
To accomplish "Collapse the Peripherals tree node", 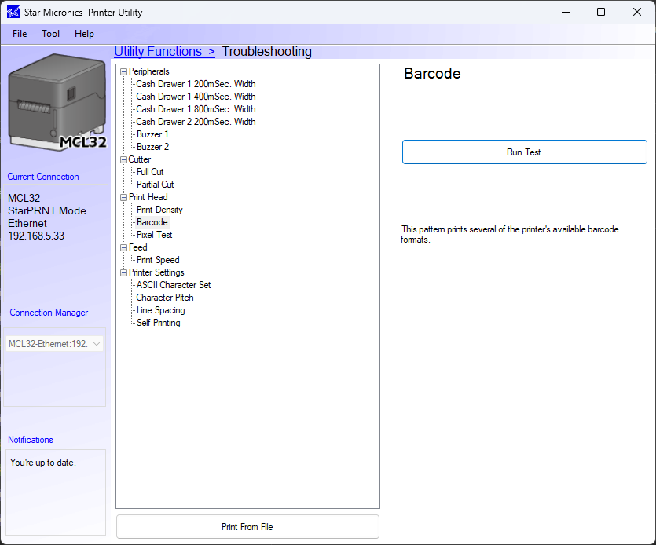I will [x=123, y=71].
